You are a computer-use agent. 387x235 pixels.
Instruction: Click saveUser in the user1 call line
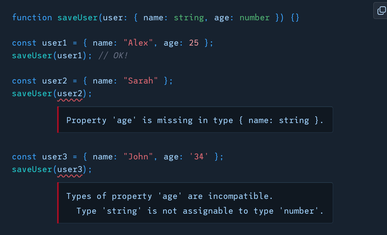[x=32, y=56]
